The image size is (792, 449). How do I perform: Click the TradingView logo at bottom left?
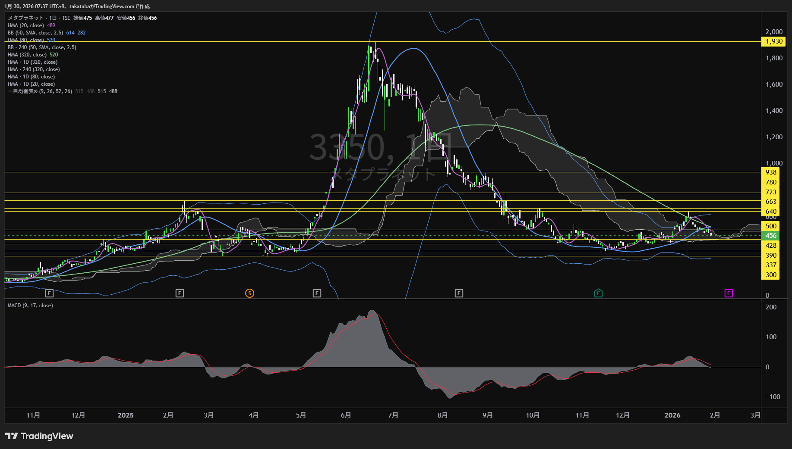39,436
